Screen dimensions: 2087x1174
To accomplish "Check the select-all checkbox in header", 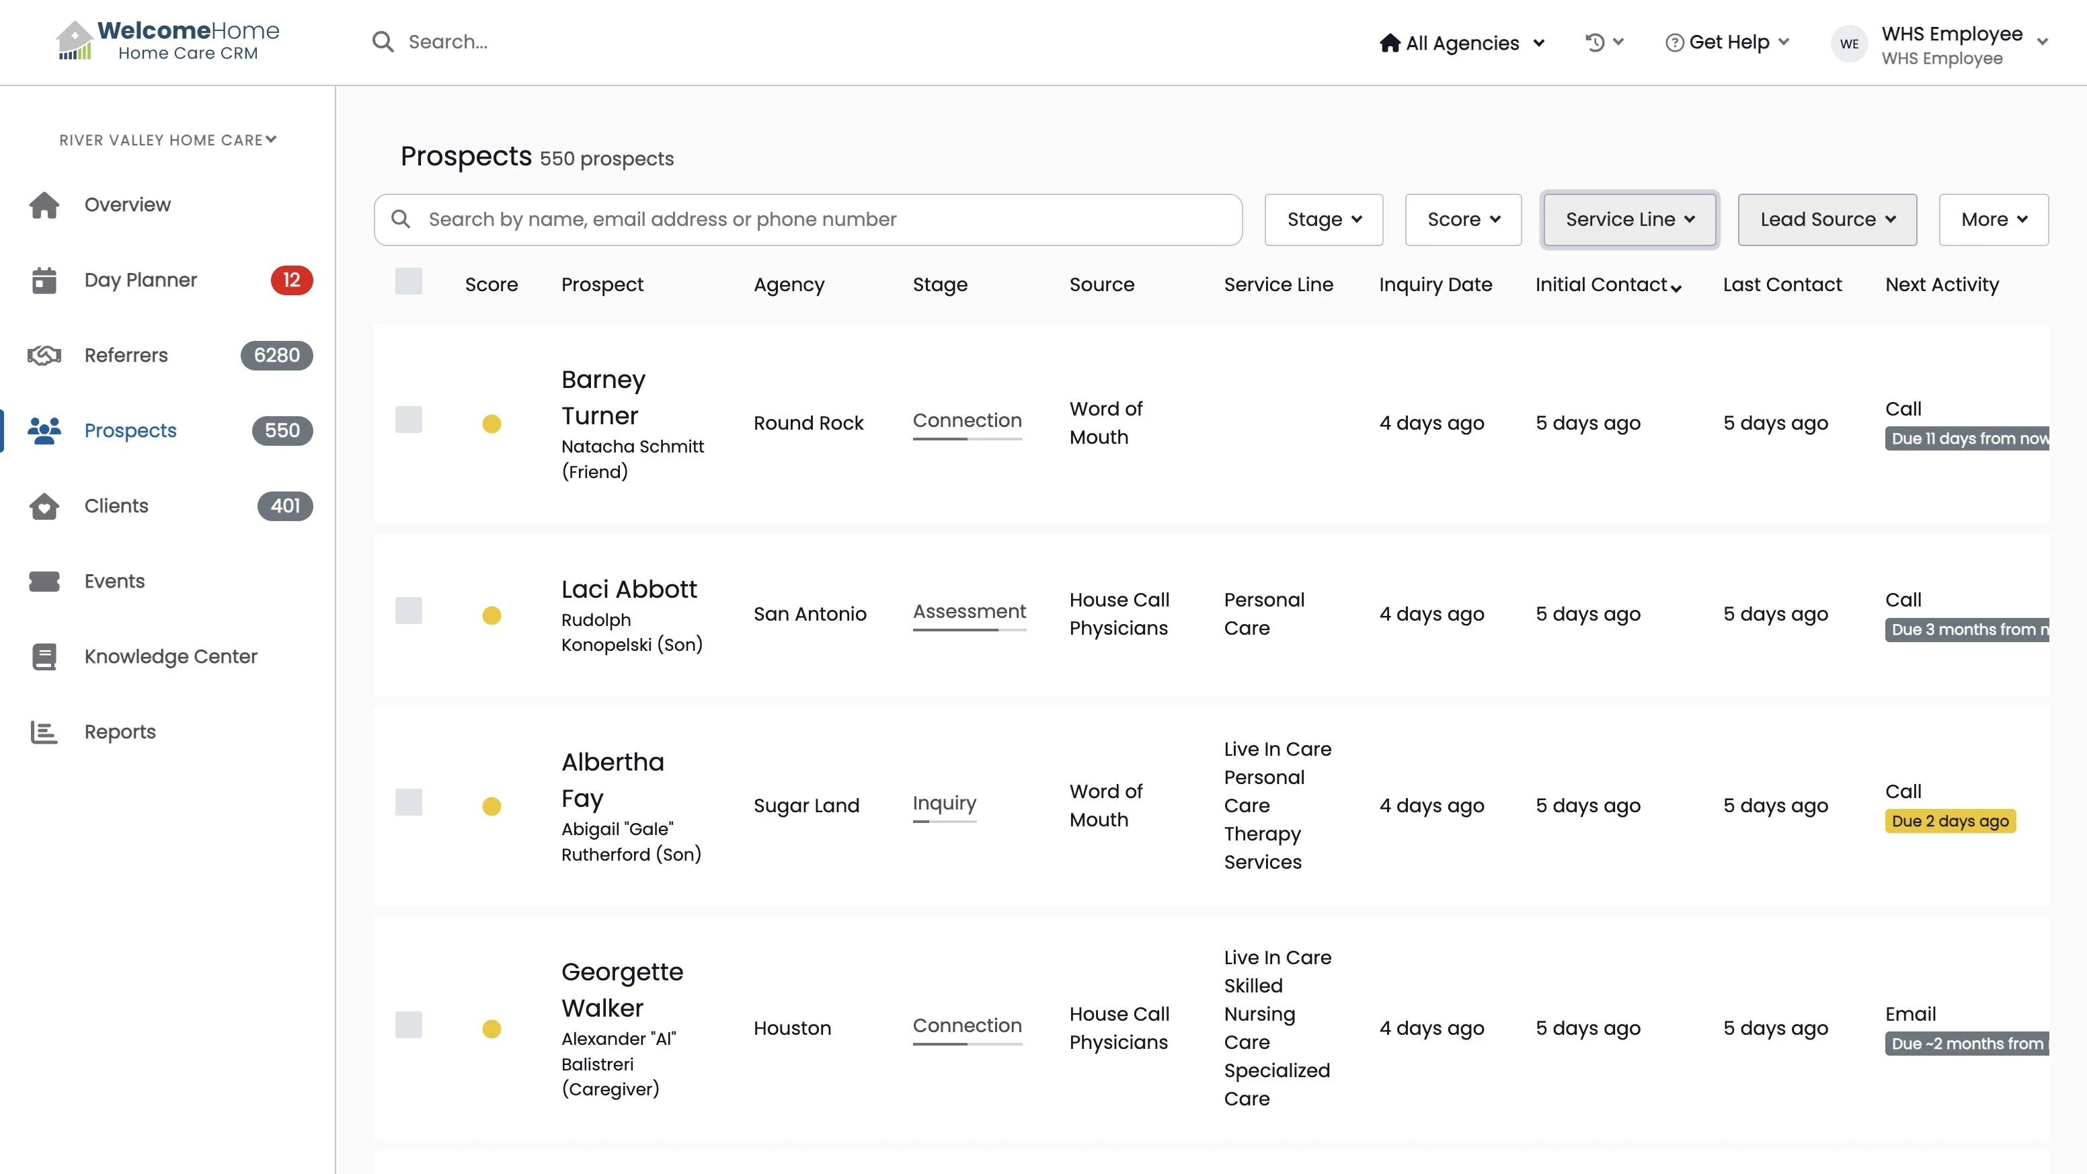I will click(408, 281).
